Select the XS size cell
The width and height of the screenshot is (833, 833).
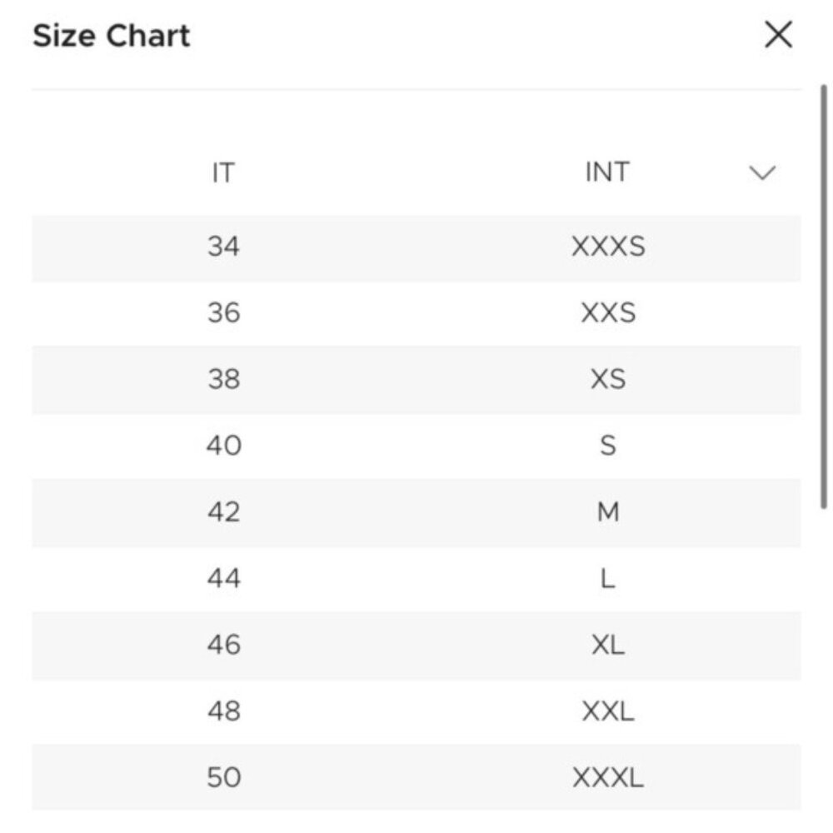click(608, 379)
